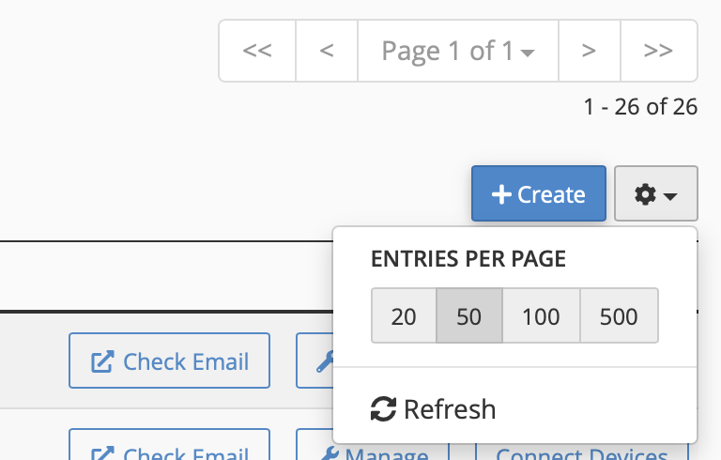Click the blue Create button
This screenshot has height=460, width=721.
[x=539, y=194]
